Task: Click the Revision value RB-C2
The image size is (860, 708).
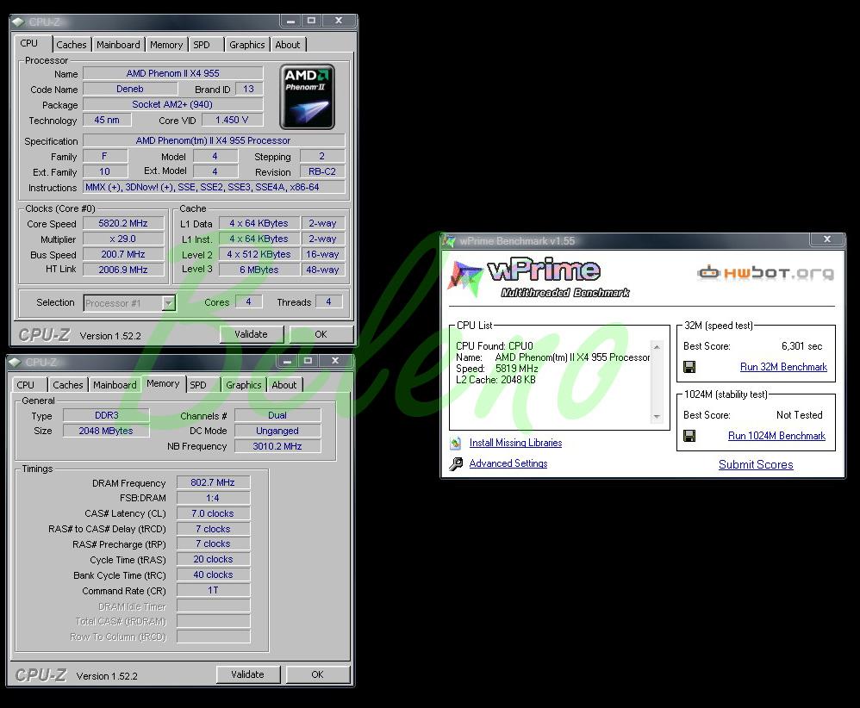Action: click(322, 171)
